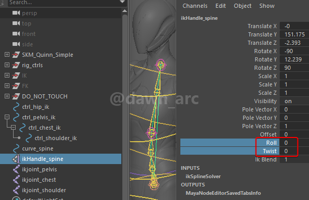The image size is (309, 200).
Task: Click the Ik Blend value field
Action: pyautogui.click(x=294, y=159)
